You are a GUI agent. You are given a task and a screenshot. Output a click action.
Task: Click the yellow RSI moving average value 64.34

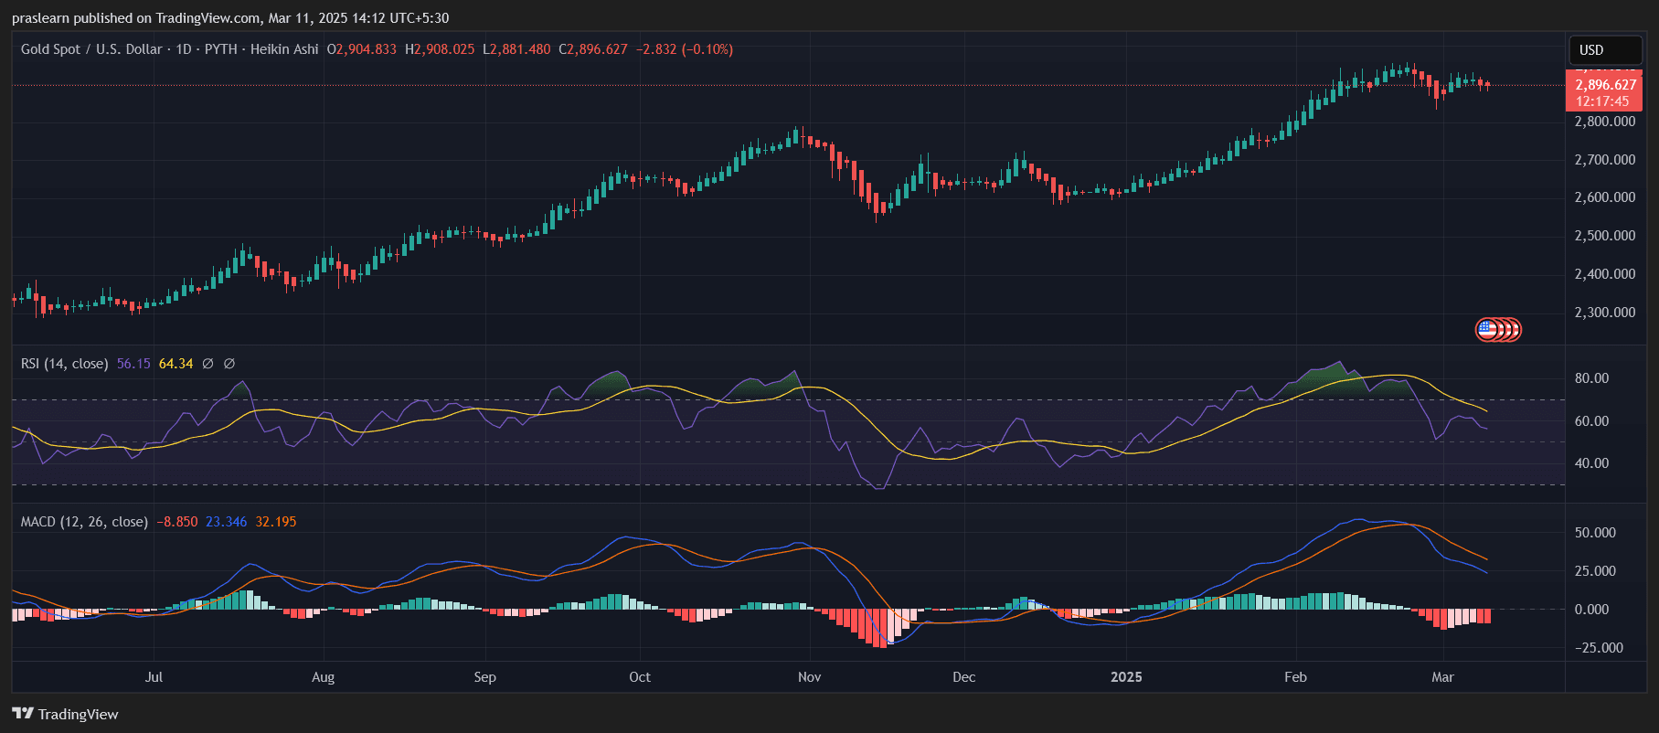(175, 364)
